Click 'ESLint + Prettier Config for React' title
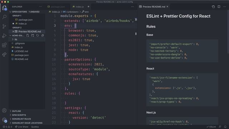Image resolution: width=229 pixels, height=129 pixels. [178, 16]
